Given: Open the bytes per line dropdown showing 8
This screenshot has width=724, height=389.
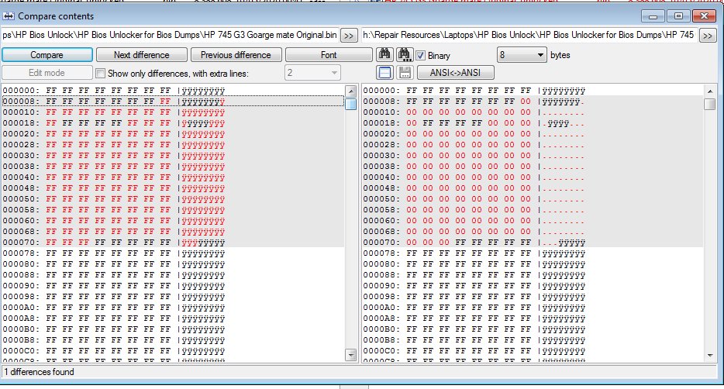Looking at the screenshot, I should coord(522,55).
